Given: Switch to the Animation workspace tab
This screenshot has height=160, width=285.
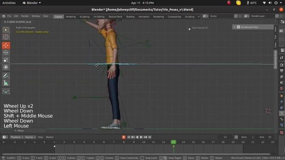Looking at the screenshot, I should (x=144, y=17).
